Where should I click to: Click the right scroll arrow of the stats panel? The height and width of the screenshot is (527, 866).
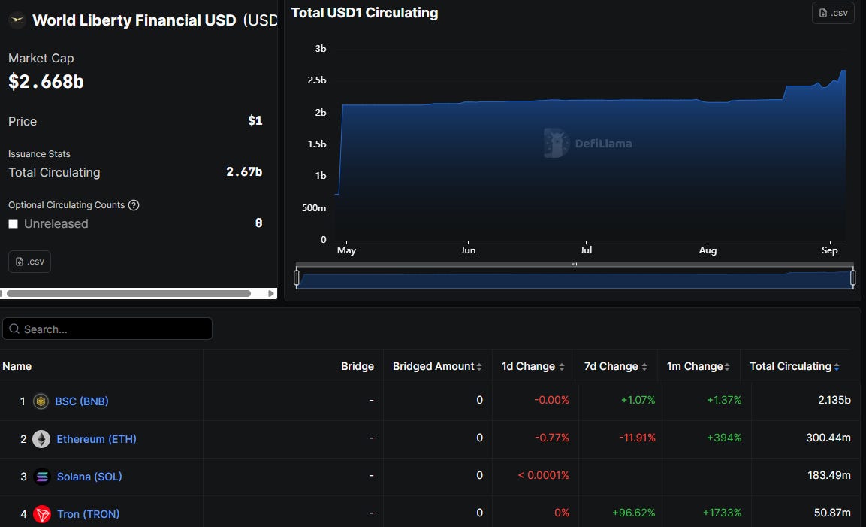click(x=271, y=294)
